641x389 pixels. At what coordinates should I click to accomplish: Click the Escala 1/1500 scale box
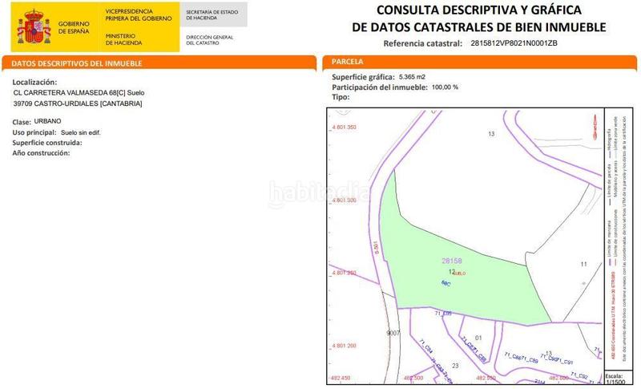[614, 379]
